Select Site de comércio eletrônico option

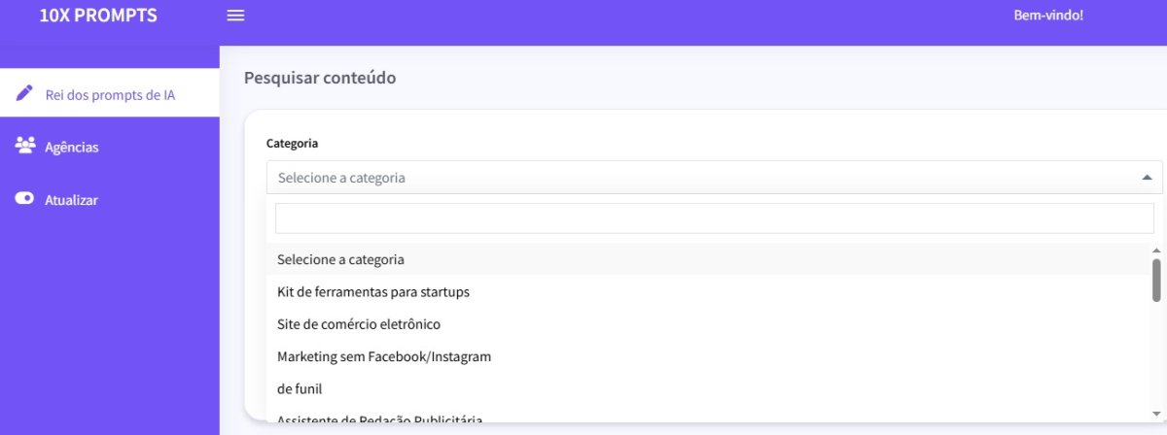click(x=708, y=323)
